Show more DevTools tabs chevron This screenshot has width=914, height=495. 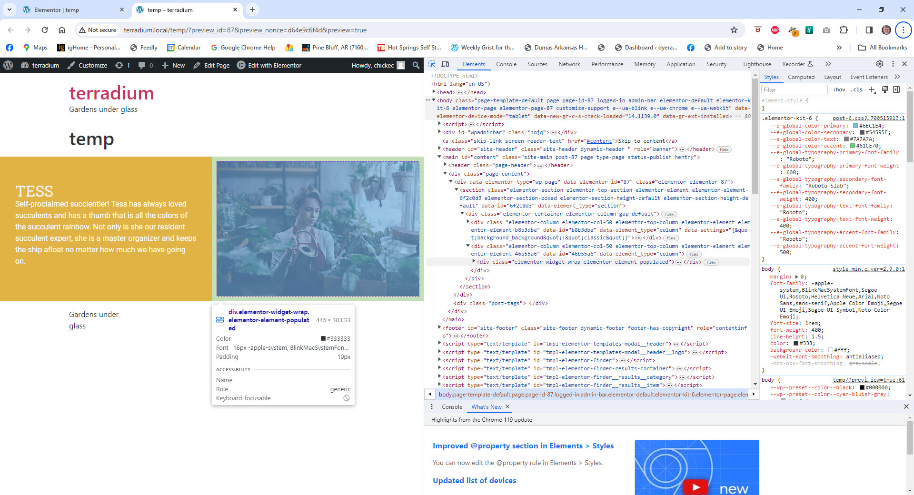pyautogui.click(x=828, y=64)
